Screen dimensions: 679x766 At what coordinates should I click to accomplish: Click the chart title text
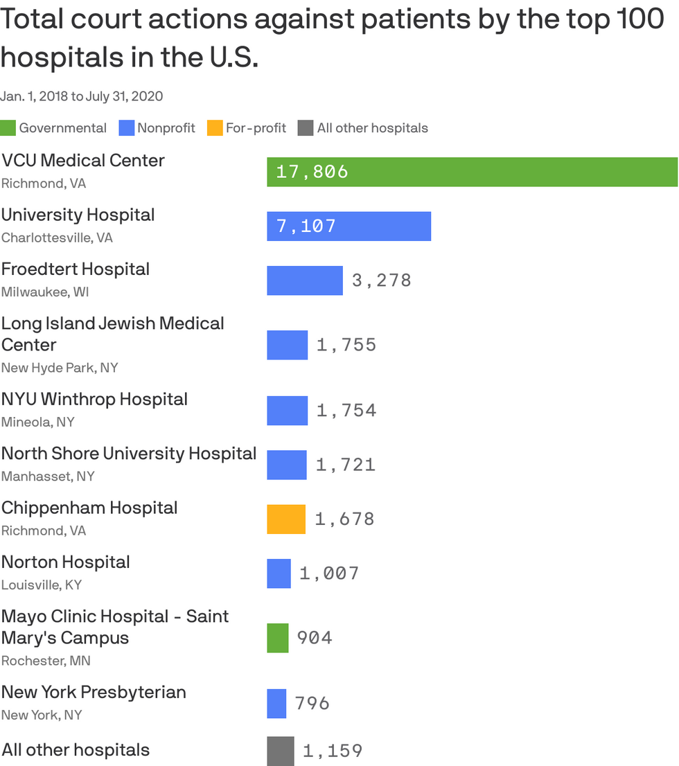[x=333, y=38]
